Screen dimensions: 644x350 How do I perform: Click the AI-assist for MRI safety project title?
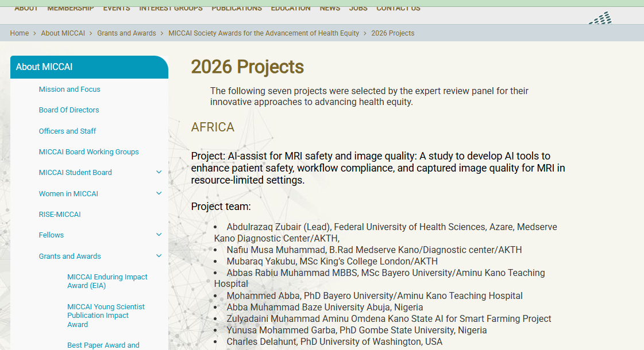tap(378, 168)
